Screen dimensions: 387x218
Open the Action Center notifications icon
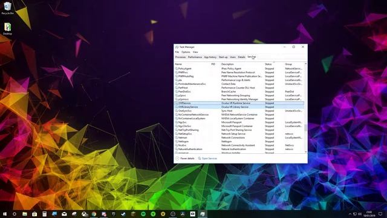point(380,214)
